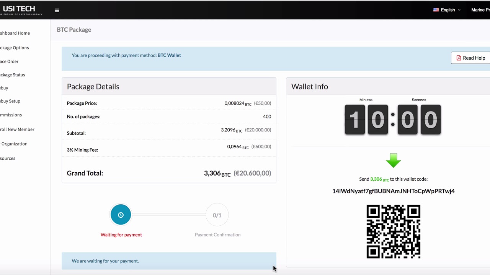Click the Wallet Info panel heading
490x275 pixels.
click(x=310, y=87)
